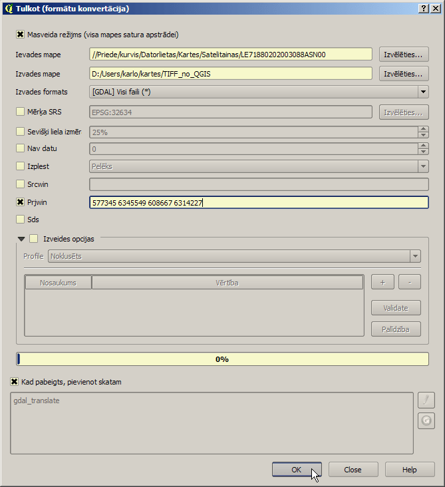Click the Nosaukums column header

(58, 283)
